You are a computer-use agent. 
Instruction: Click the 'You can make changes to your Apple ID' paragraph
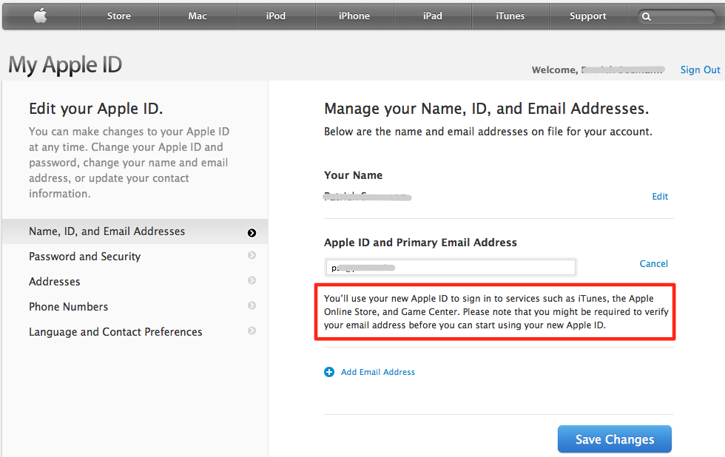point(129,163)
